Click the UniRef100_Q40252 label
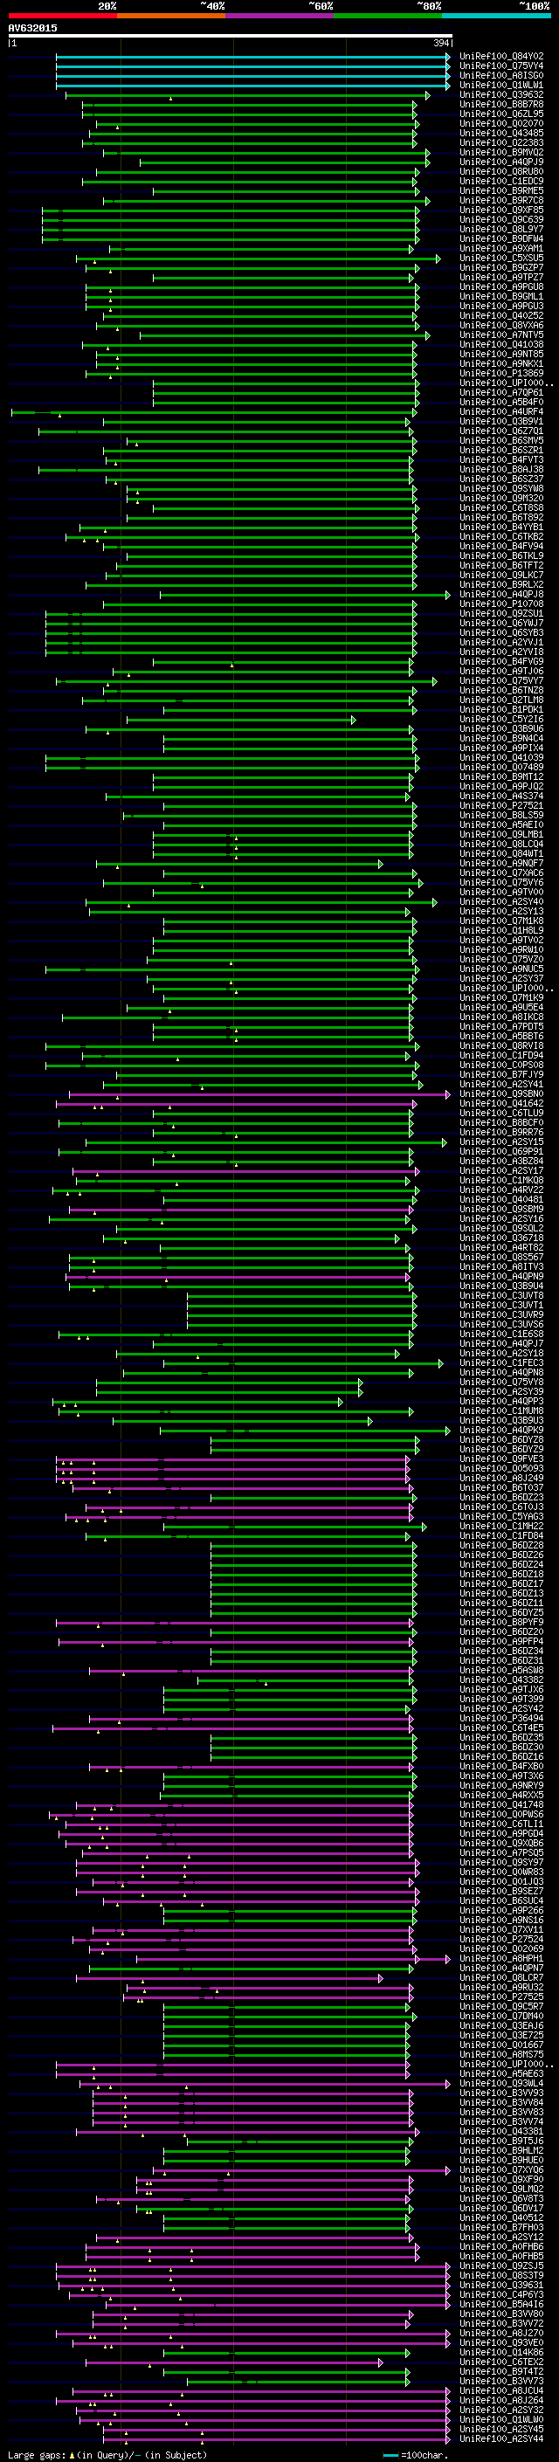 click(x=501, y=315)
